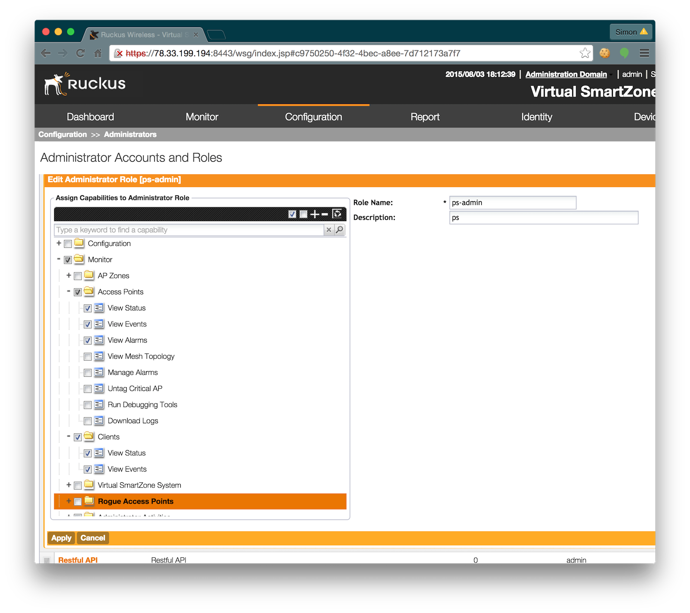Screen dimensions: 690x613
Task: Click the collapse-all minus icon in tree toolbar
Action: click(x=325, y=214)
